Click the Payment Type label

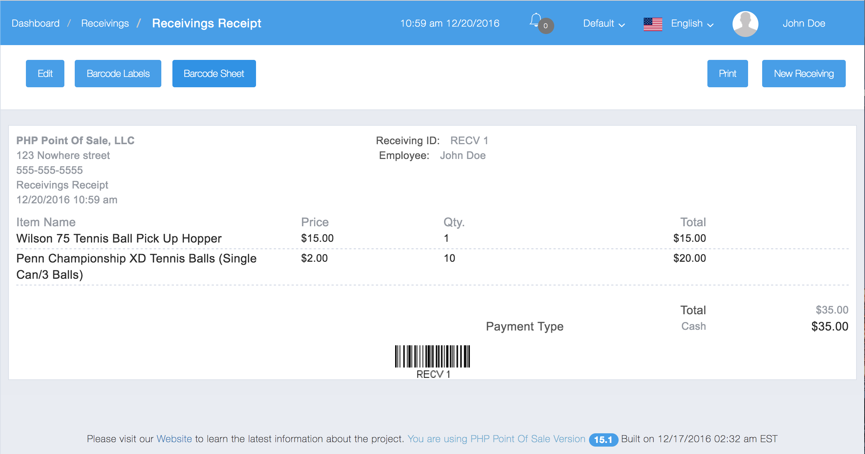point(525,326)
